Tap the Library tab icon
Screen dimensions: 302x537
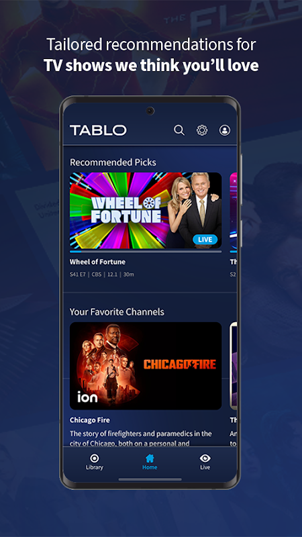click(94, 458)
